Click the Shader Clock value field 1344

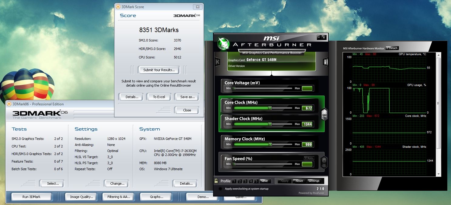[x=307, y=124]
